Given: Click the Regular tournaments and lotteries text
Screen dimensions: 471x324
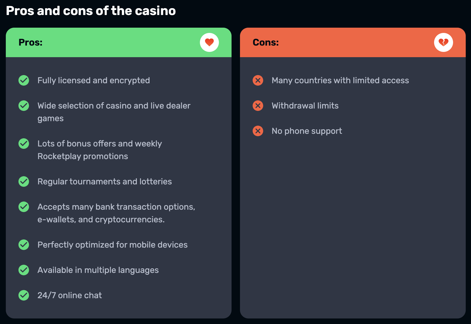Looking at the screenshot, I should coord(105,181).
